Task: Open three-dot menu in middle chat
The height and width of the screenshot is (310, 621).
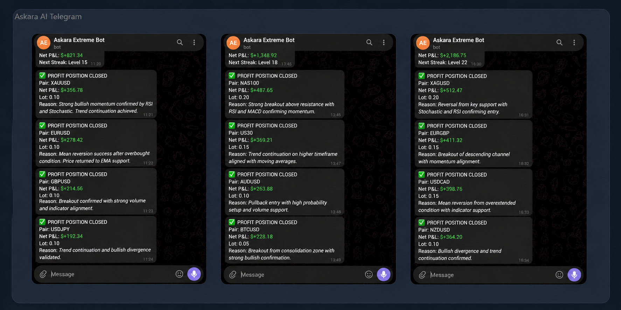Action: click(x=384, y=42)
